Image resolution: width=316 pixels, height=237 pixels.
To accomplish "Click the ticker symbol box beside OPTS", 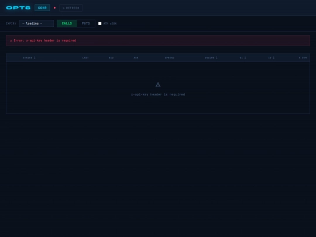I will point(42,8).
